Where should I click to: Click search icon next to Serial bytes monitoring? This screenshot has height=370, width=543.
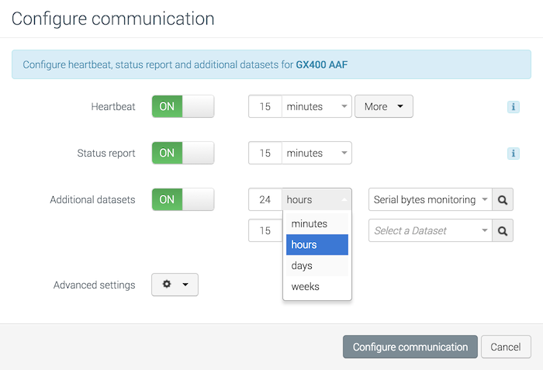503,200
